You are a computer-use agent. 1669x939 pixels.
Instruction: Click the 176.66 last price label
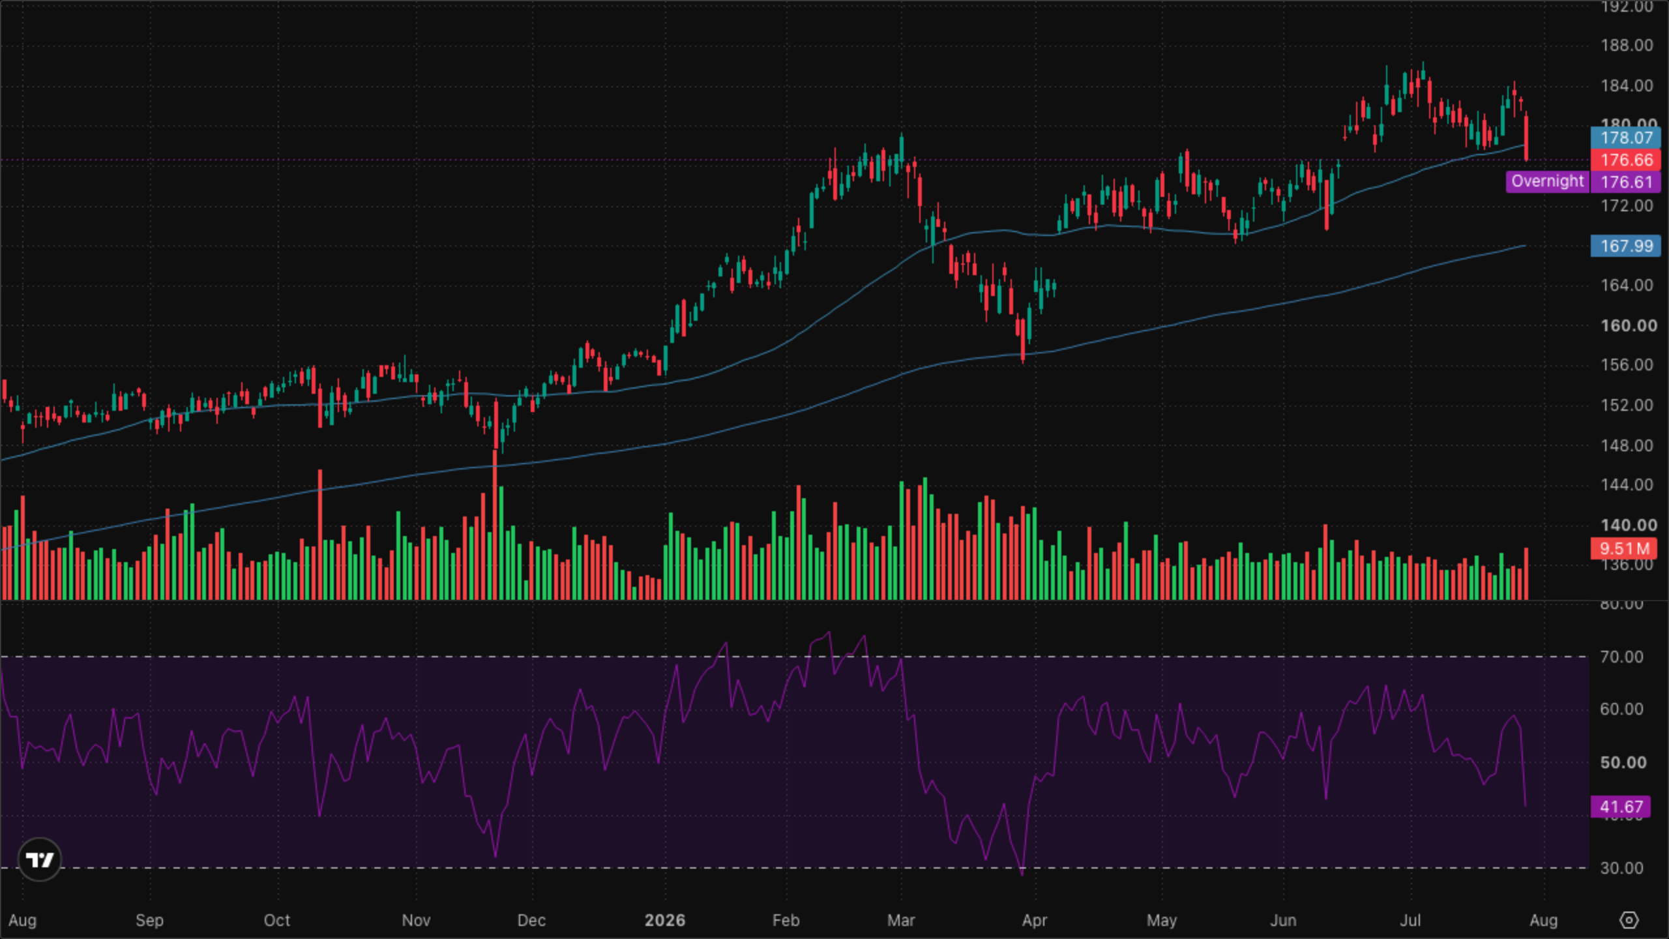[x=1626, y=160]
